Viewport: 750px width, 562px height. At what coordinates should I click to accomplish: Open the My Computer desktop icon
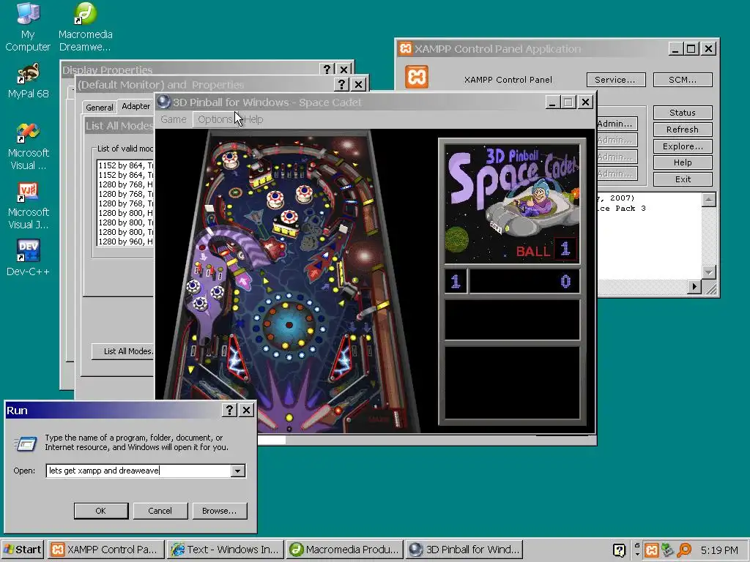tap(28, 26)
